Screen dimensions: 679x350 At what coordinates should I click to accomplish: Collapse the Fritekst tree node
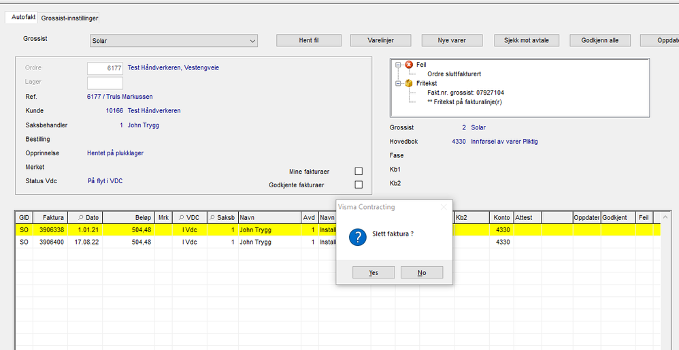[398, 83]
